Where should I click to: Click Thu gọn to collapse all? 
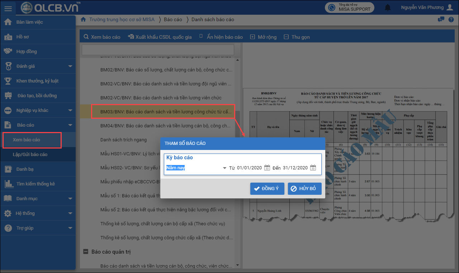click(297, 37)
